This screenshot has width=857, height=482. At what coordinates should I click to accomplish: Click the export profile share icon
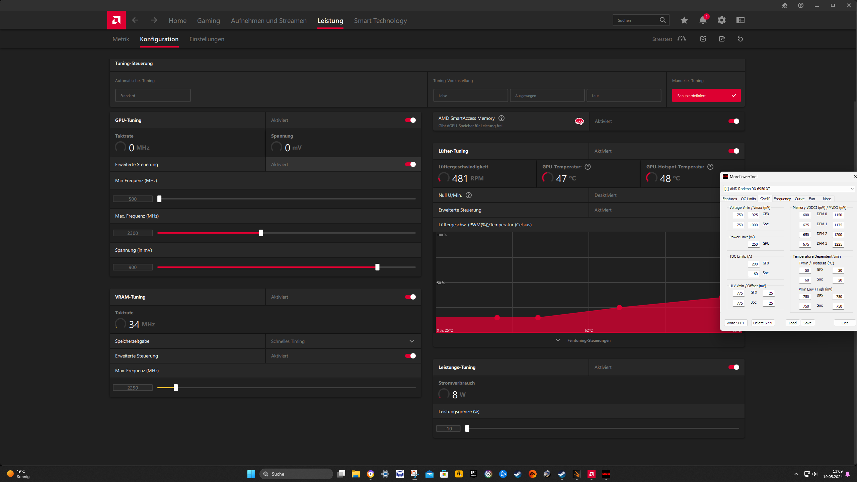pos(722,39)
